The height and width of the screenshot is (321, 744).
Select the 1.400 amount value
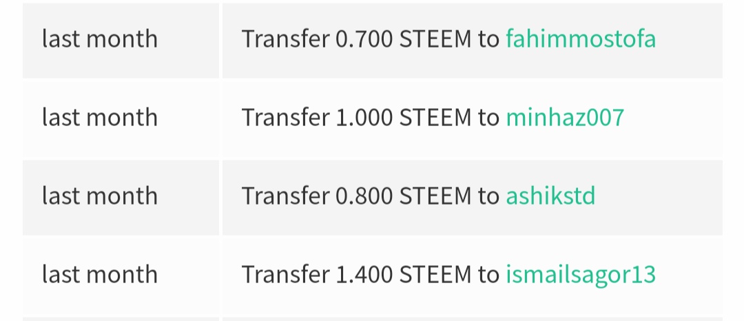pos(364,275)
